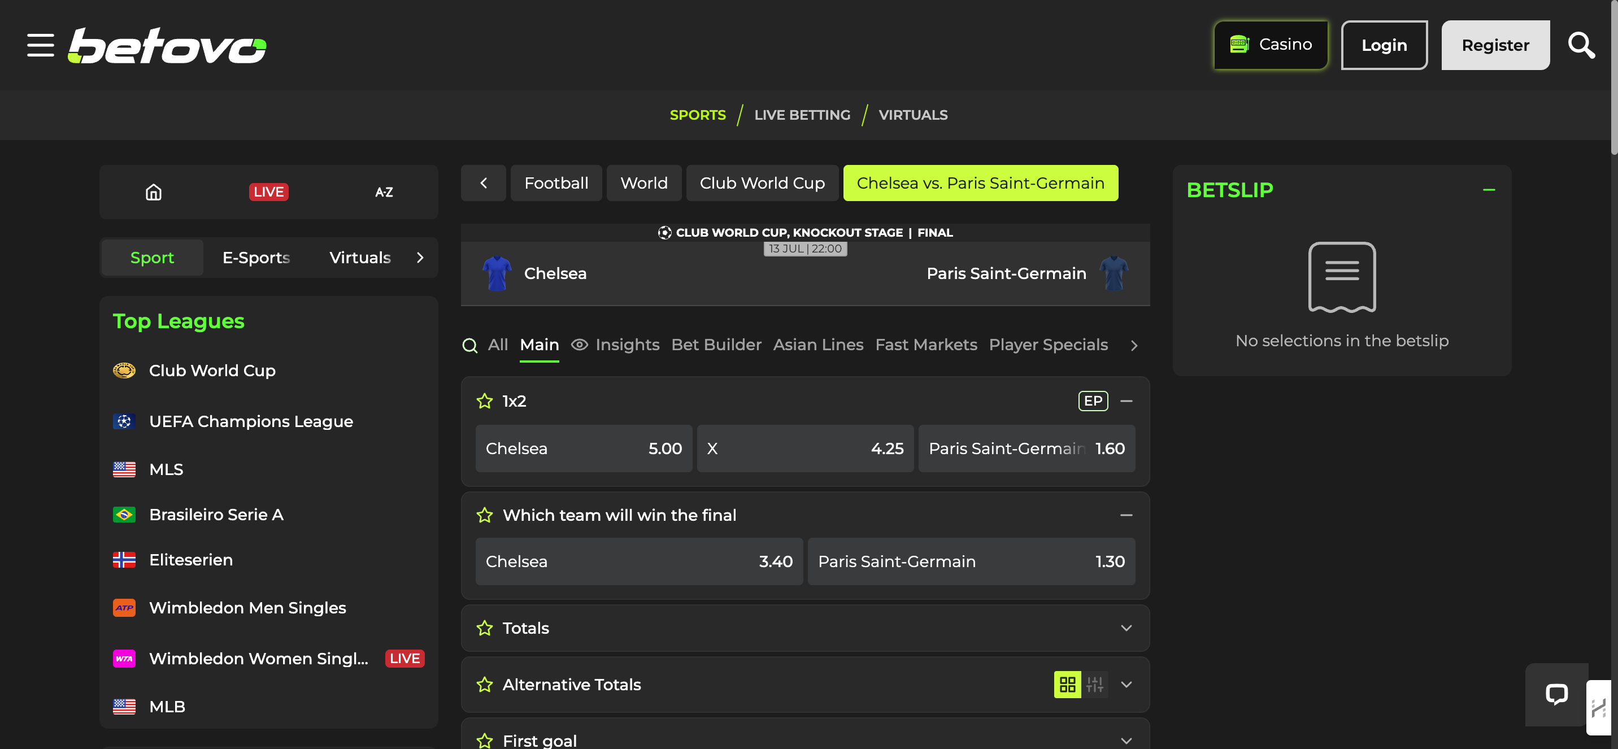
Task: Open the A-Z sports list
Action: click(384, 192)
